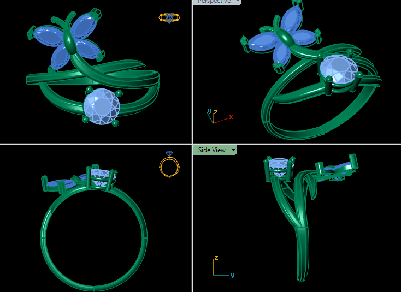Activate the Side View title tab

coord(212,150)
